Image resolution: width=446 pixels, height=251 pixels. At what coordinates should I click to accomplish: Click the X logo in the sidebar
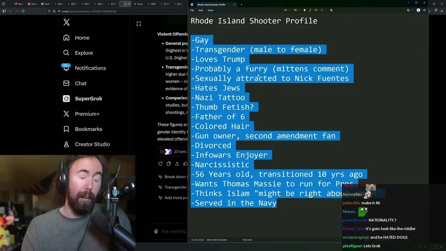67,23
